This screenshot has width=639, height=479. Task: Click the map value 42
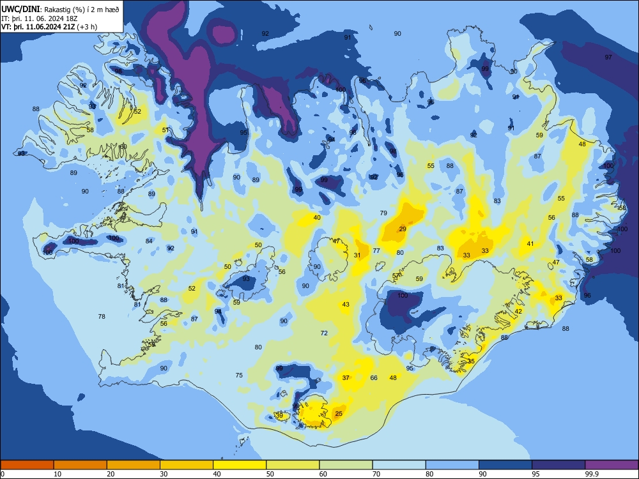[x=518, y=311]
